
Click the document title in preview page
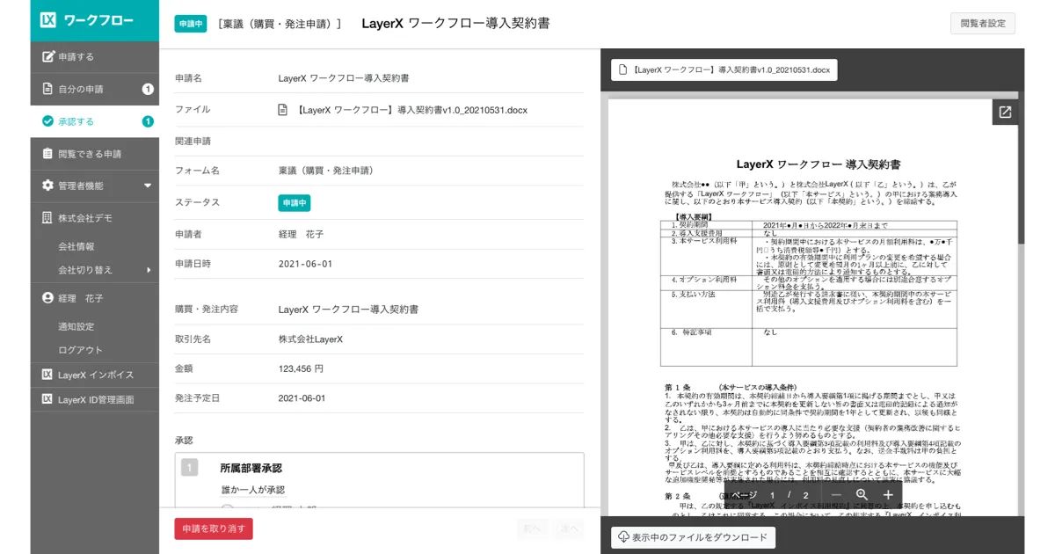pyautogui.click(x=818, y=164)
